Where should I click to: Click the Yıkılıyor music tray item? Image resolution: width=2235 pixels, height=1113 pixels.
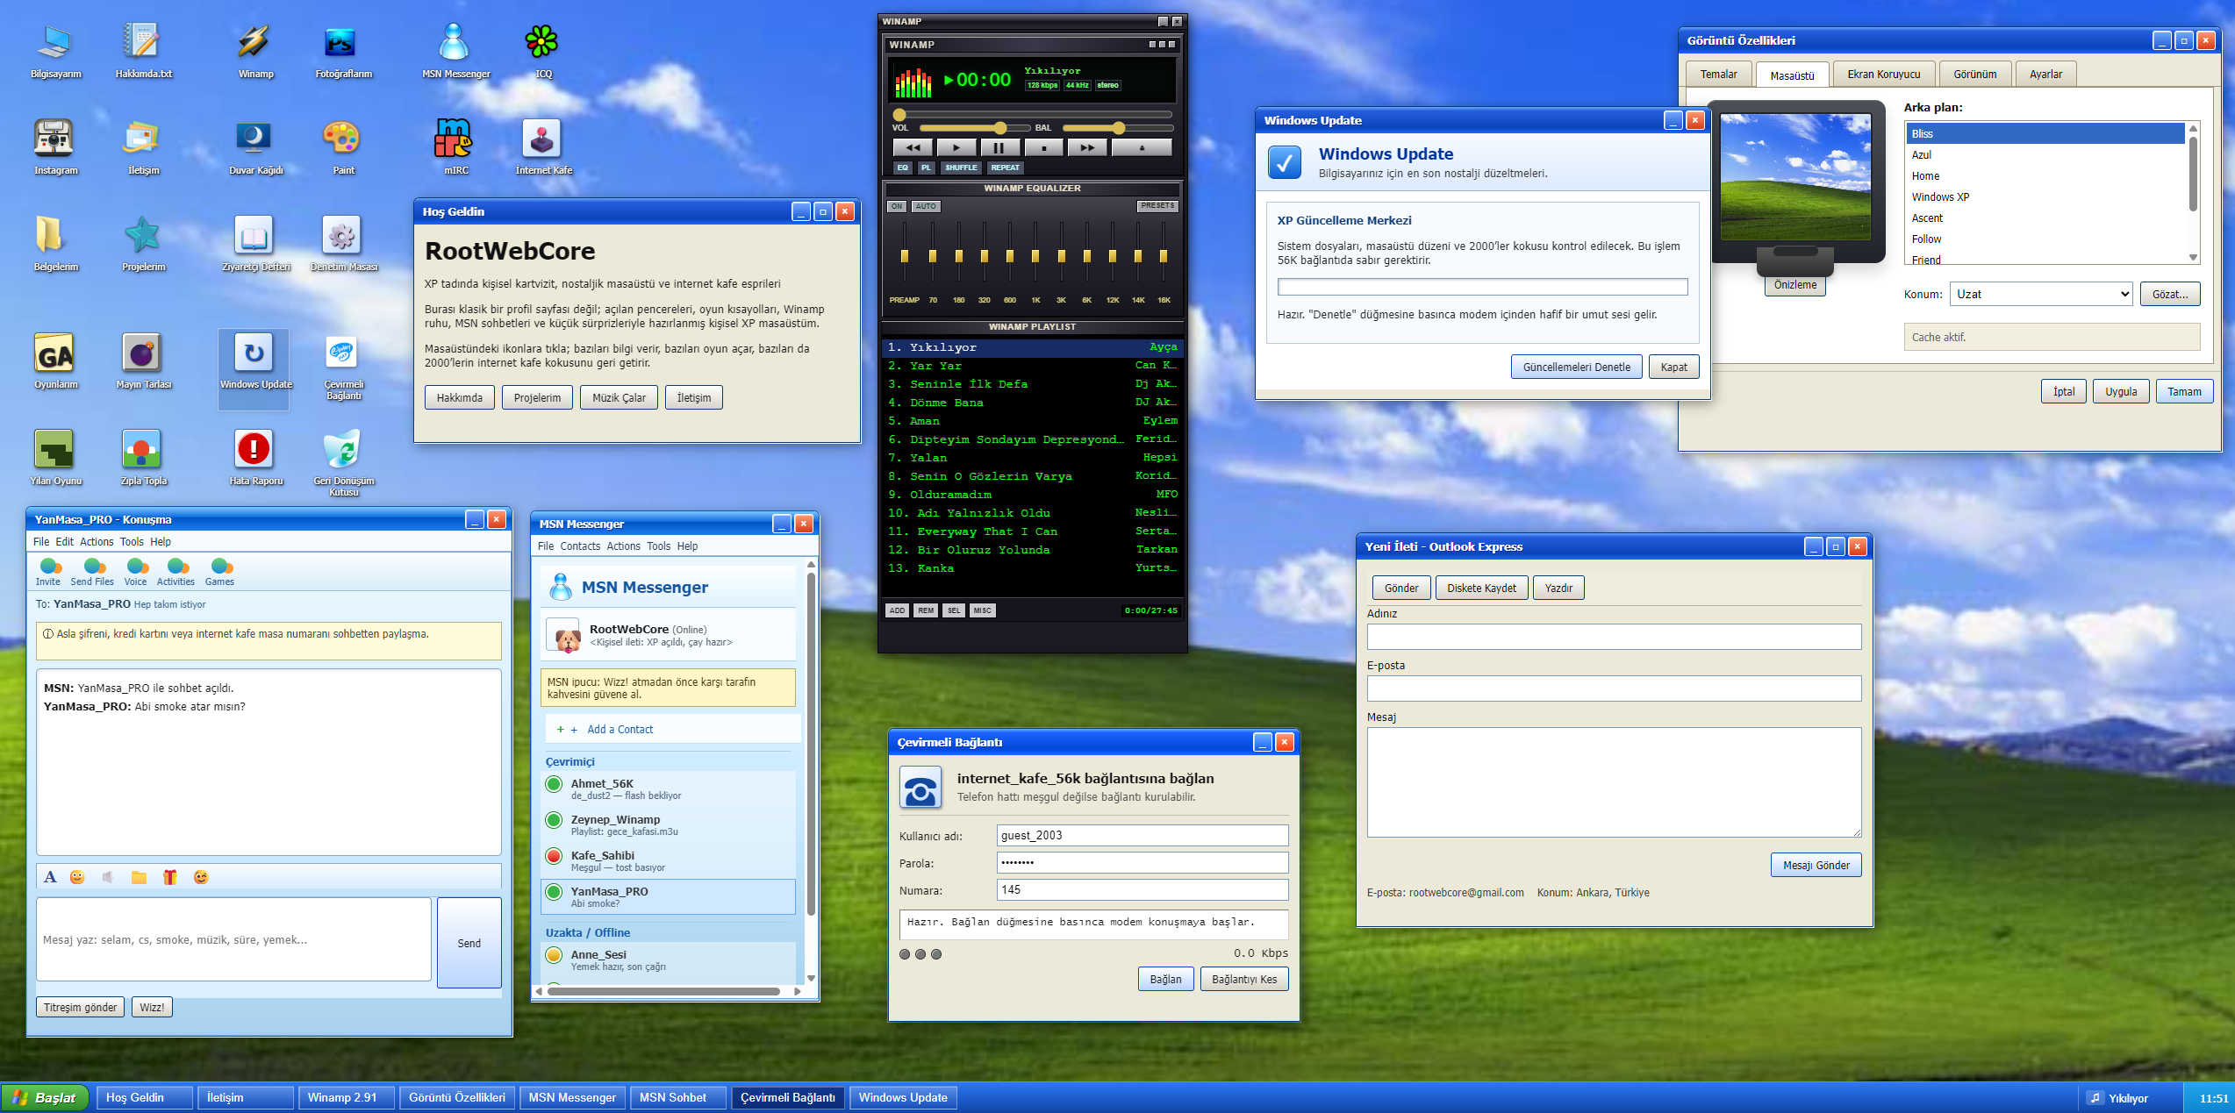coord(2118,1097)
